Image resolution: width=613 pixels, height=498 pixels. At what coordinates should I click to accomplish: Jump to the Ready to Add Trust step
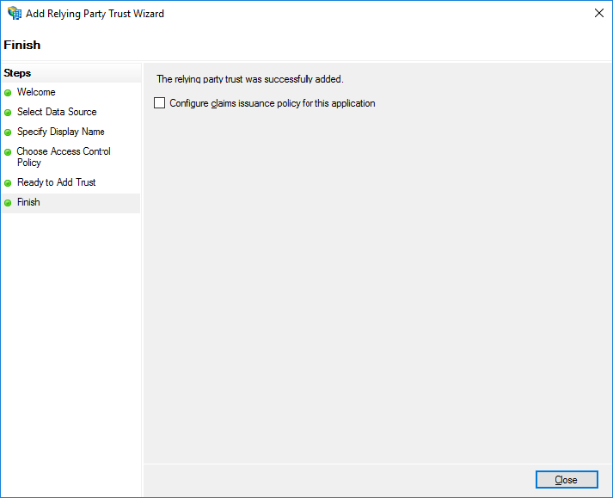click(56, 182)
